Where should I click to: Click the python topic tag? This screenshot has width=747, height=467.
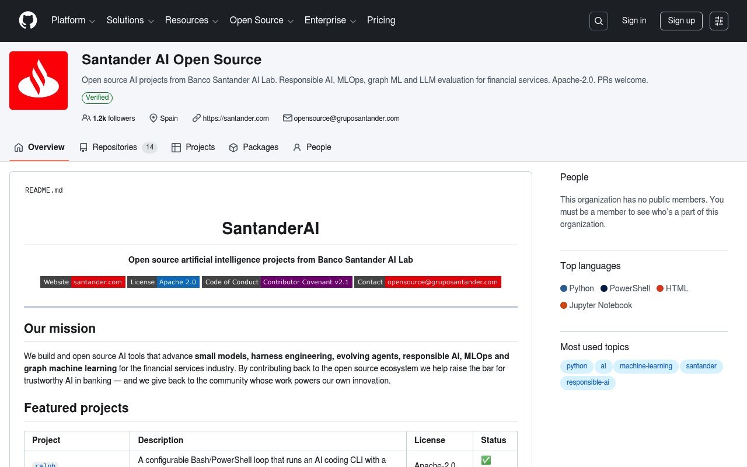coord(577,367)
